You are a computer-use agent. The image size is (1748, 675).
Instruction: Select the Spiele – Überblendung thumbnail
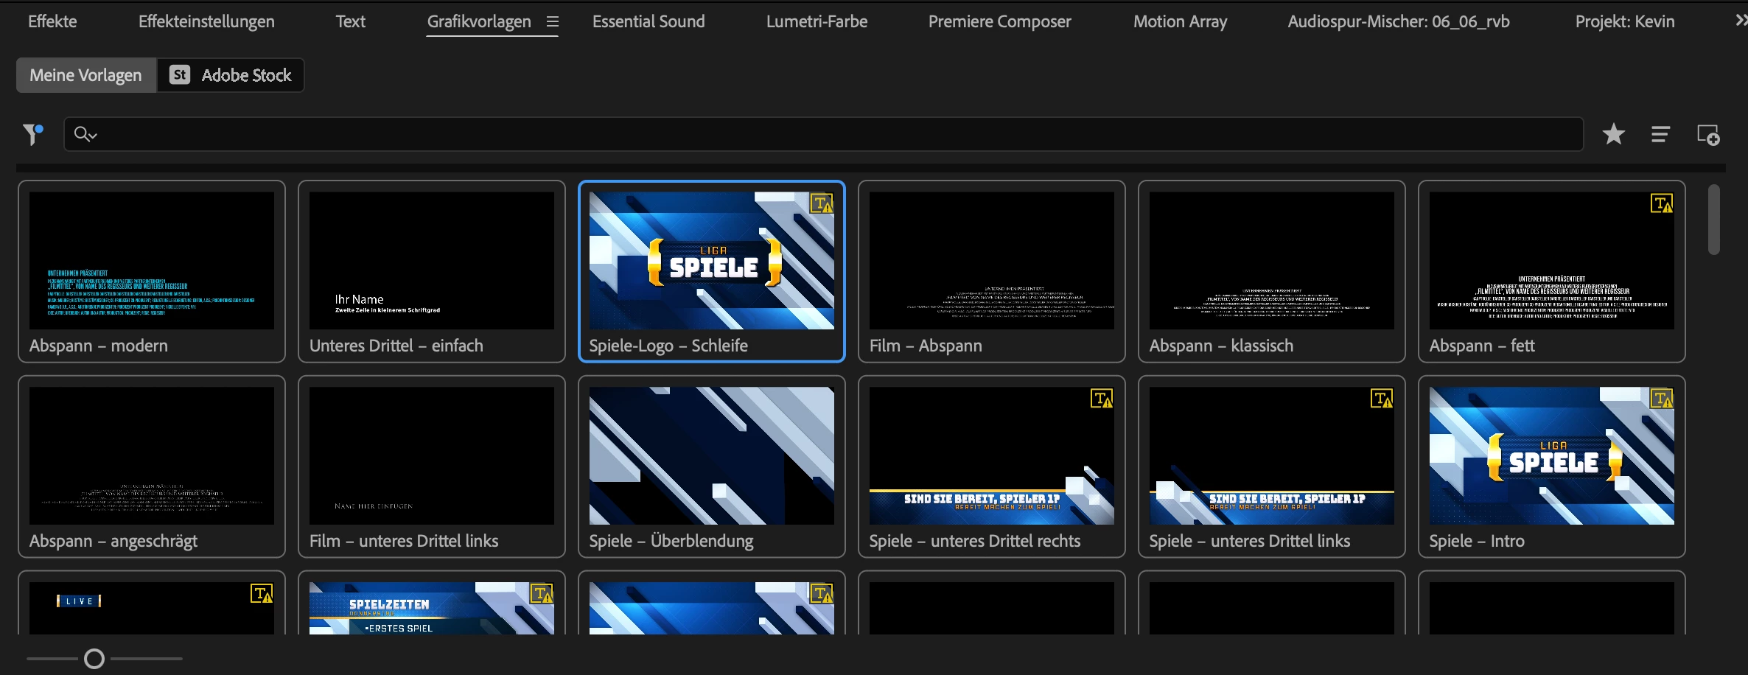(x=712, y=456)
